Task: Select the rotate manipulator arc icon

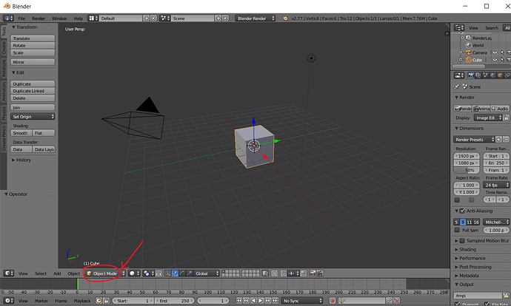Action: (182, 273)
